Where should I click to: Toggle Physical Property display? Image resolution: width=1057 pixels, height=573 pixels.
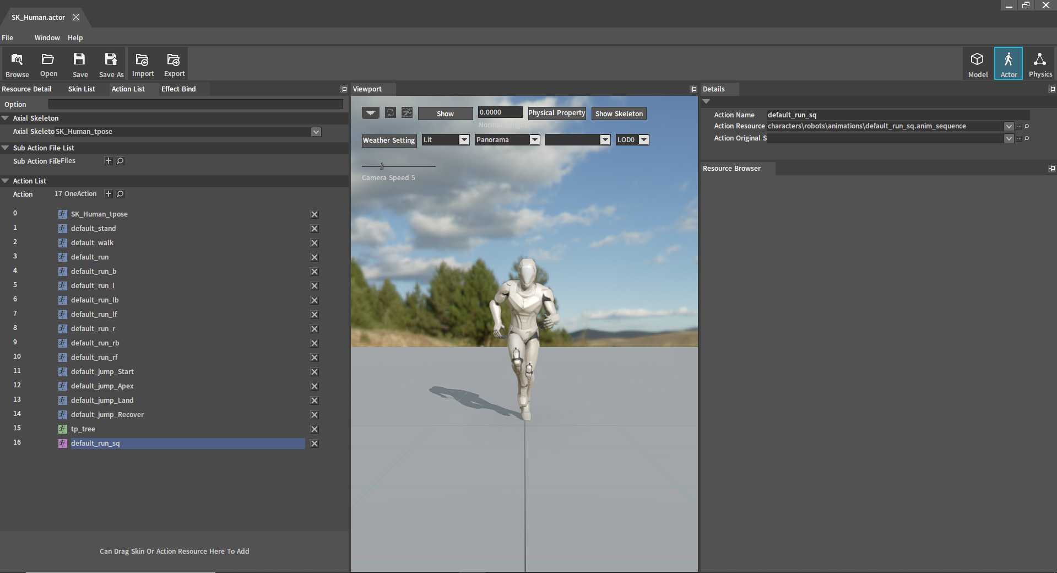[557, 113]
